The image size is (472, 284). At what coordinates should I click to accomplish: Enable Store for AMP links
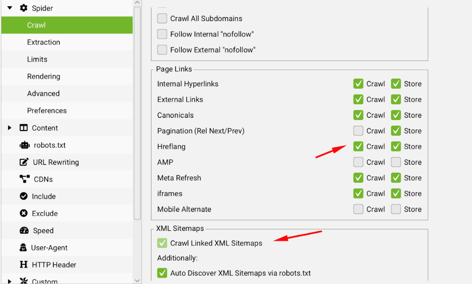(396, 162)
